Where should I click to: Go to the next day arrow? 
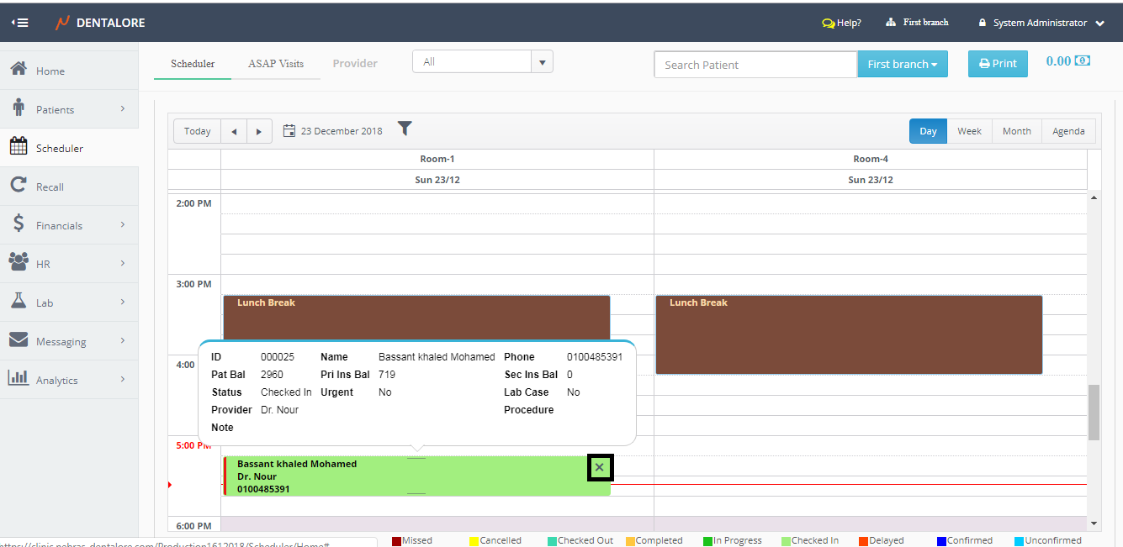point(259,131)
